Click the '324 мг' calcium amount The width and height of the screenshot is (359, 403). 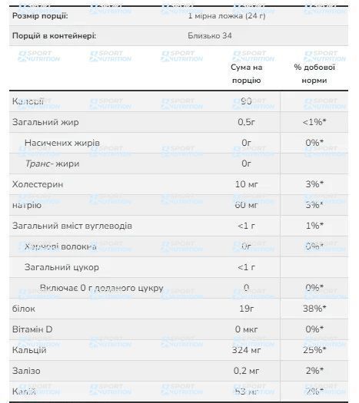point(246,350)
